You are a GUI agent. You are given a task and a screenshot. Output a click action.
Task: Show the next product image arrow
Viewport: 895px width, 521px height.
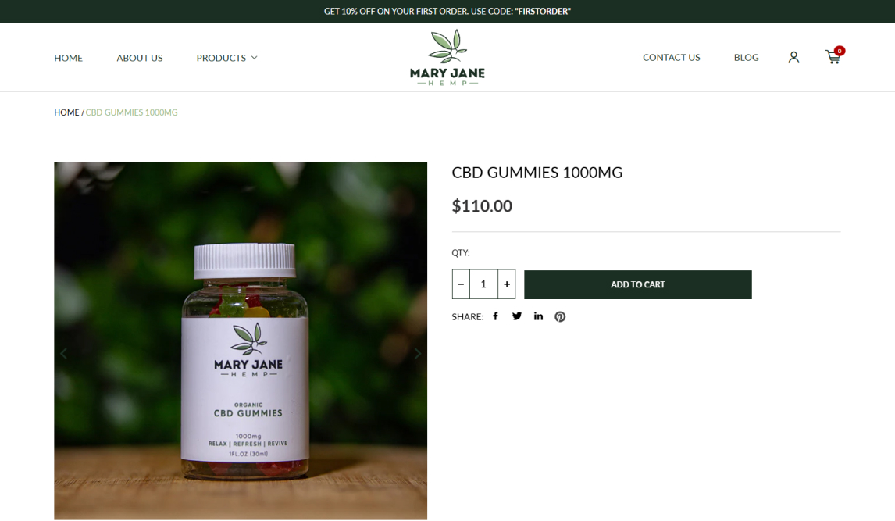point(417,354)
